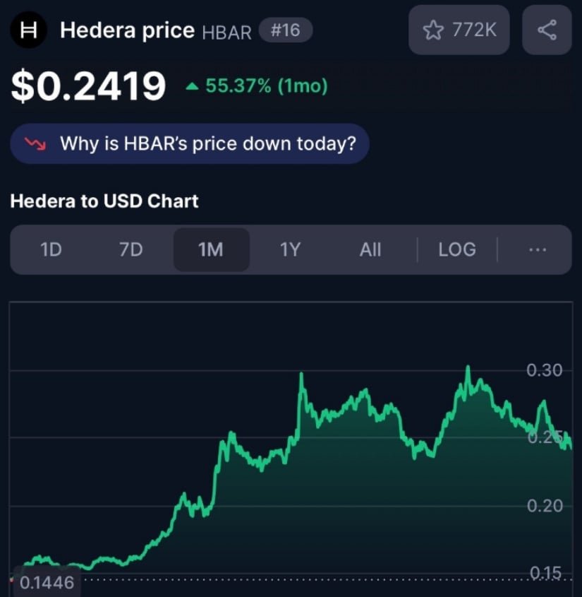The height and width of the screenshot is (597, 582).
Task: Open the share icon button
Action: (547, 30)
